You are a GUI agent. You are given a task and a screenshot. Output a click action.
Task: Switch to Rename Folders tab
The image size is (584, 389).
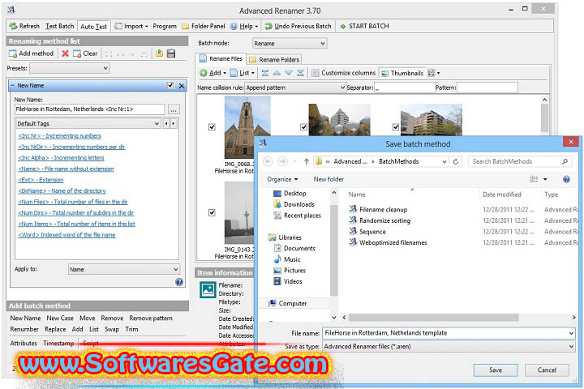point(274,59)
